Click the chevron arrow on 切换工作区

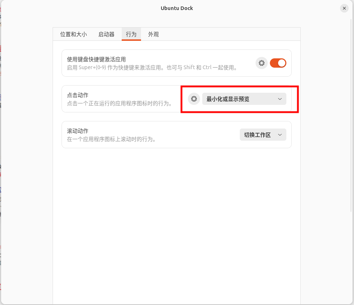280,135
